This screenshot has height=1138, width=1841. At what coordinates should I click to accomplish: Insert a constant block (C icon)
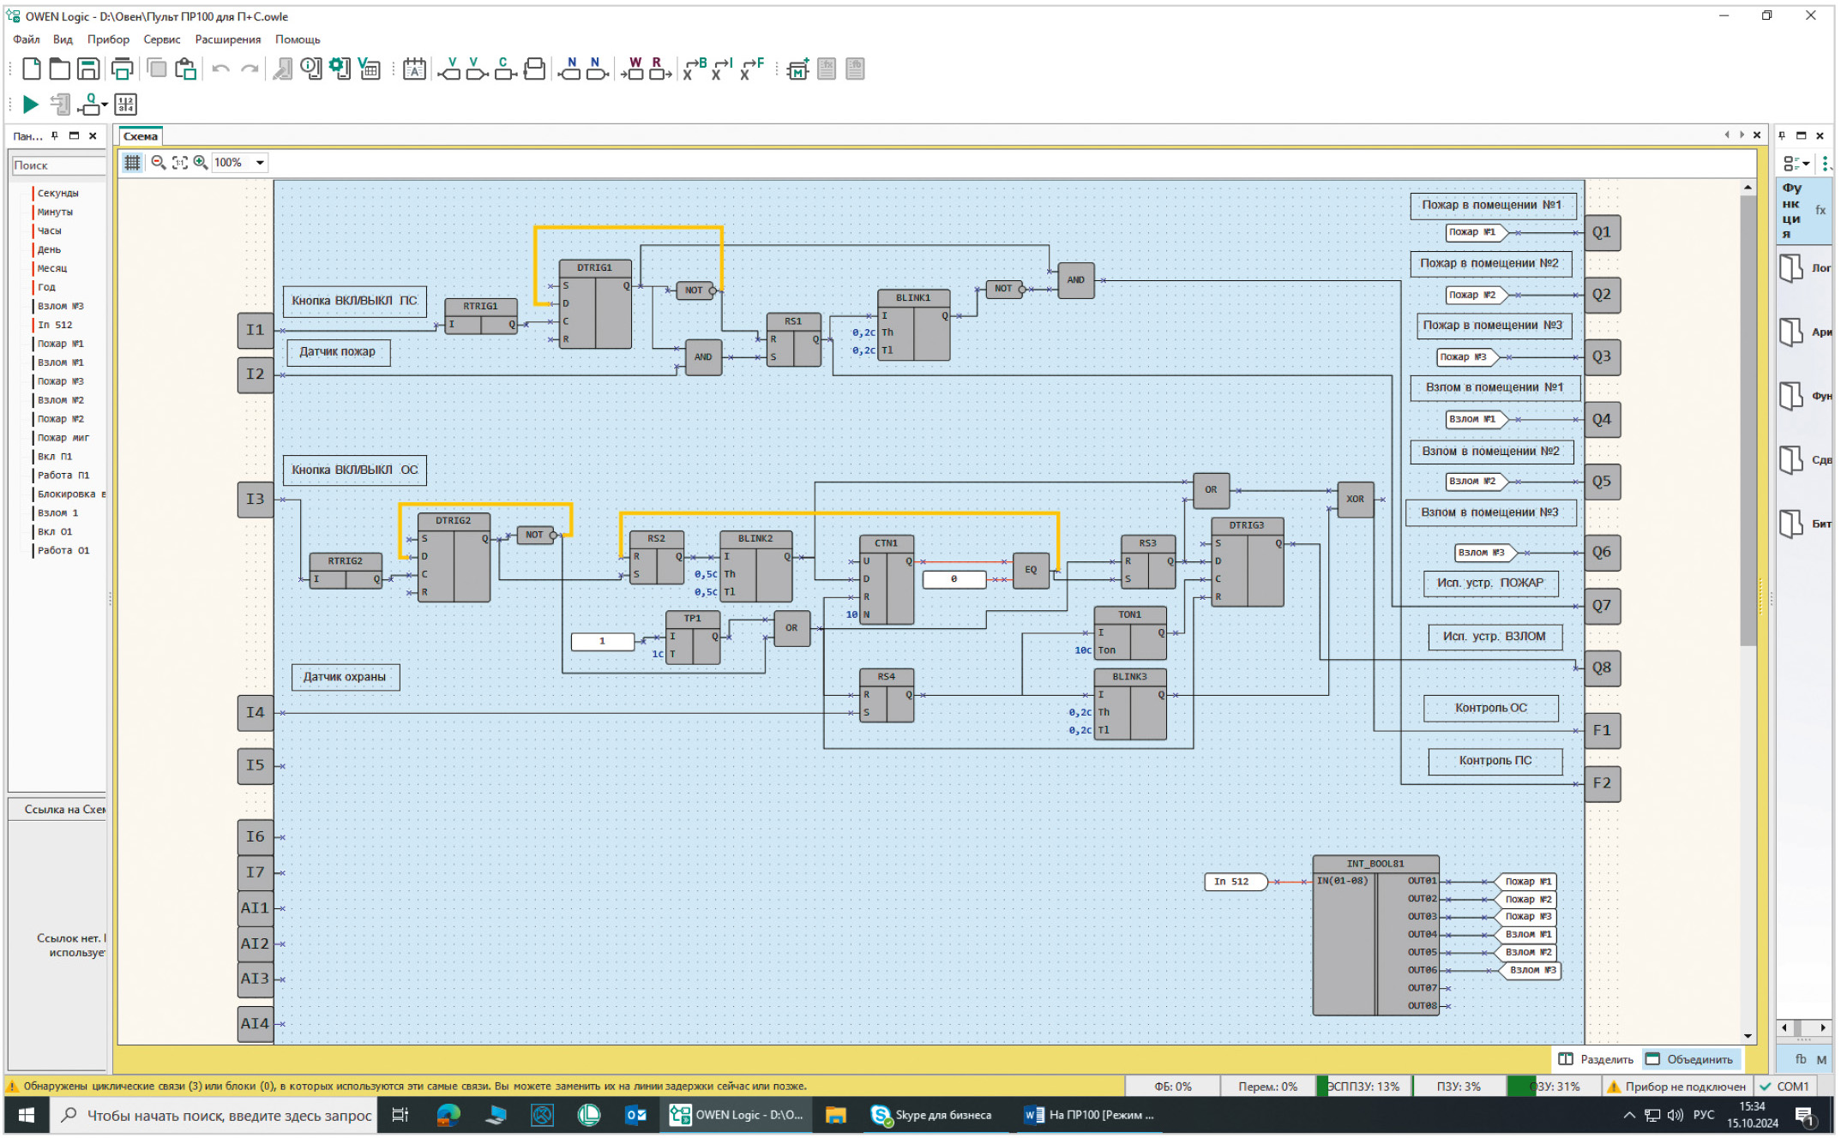coord(504,69)
